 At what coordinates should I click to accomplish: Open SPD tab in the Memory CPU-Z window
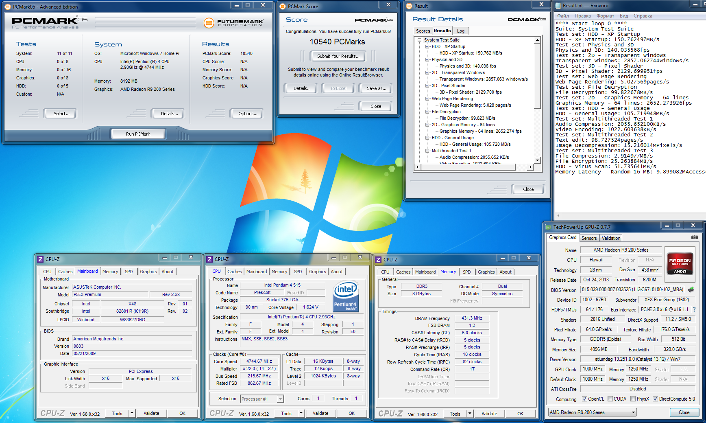tap(466, 272)
